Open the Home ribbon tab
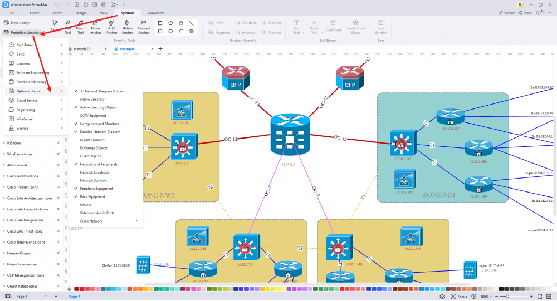Image resolution: width=557 pixels, height=301 pixels. pyautogui.click(x=35, y=13)
